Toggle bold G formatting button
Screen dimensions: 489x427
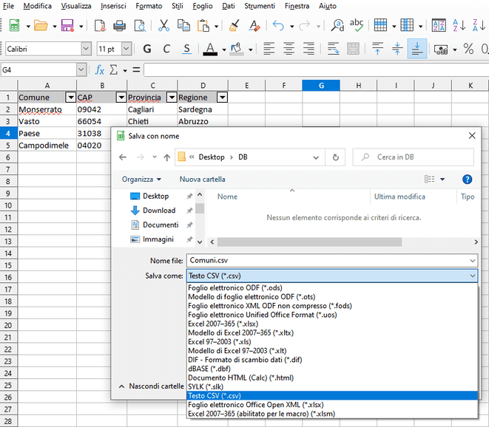[146, 49]
